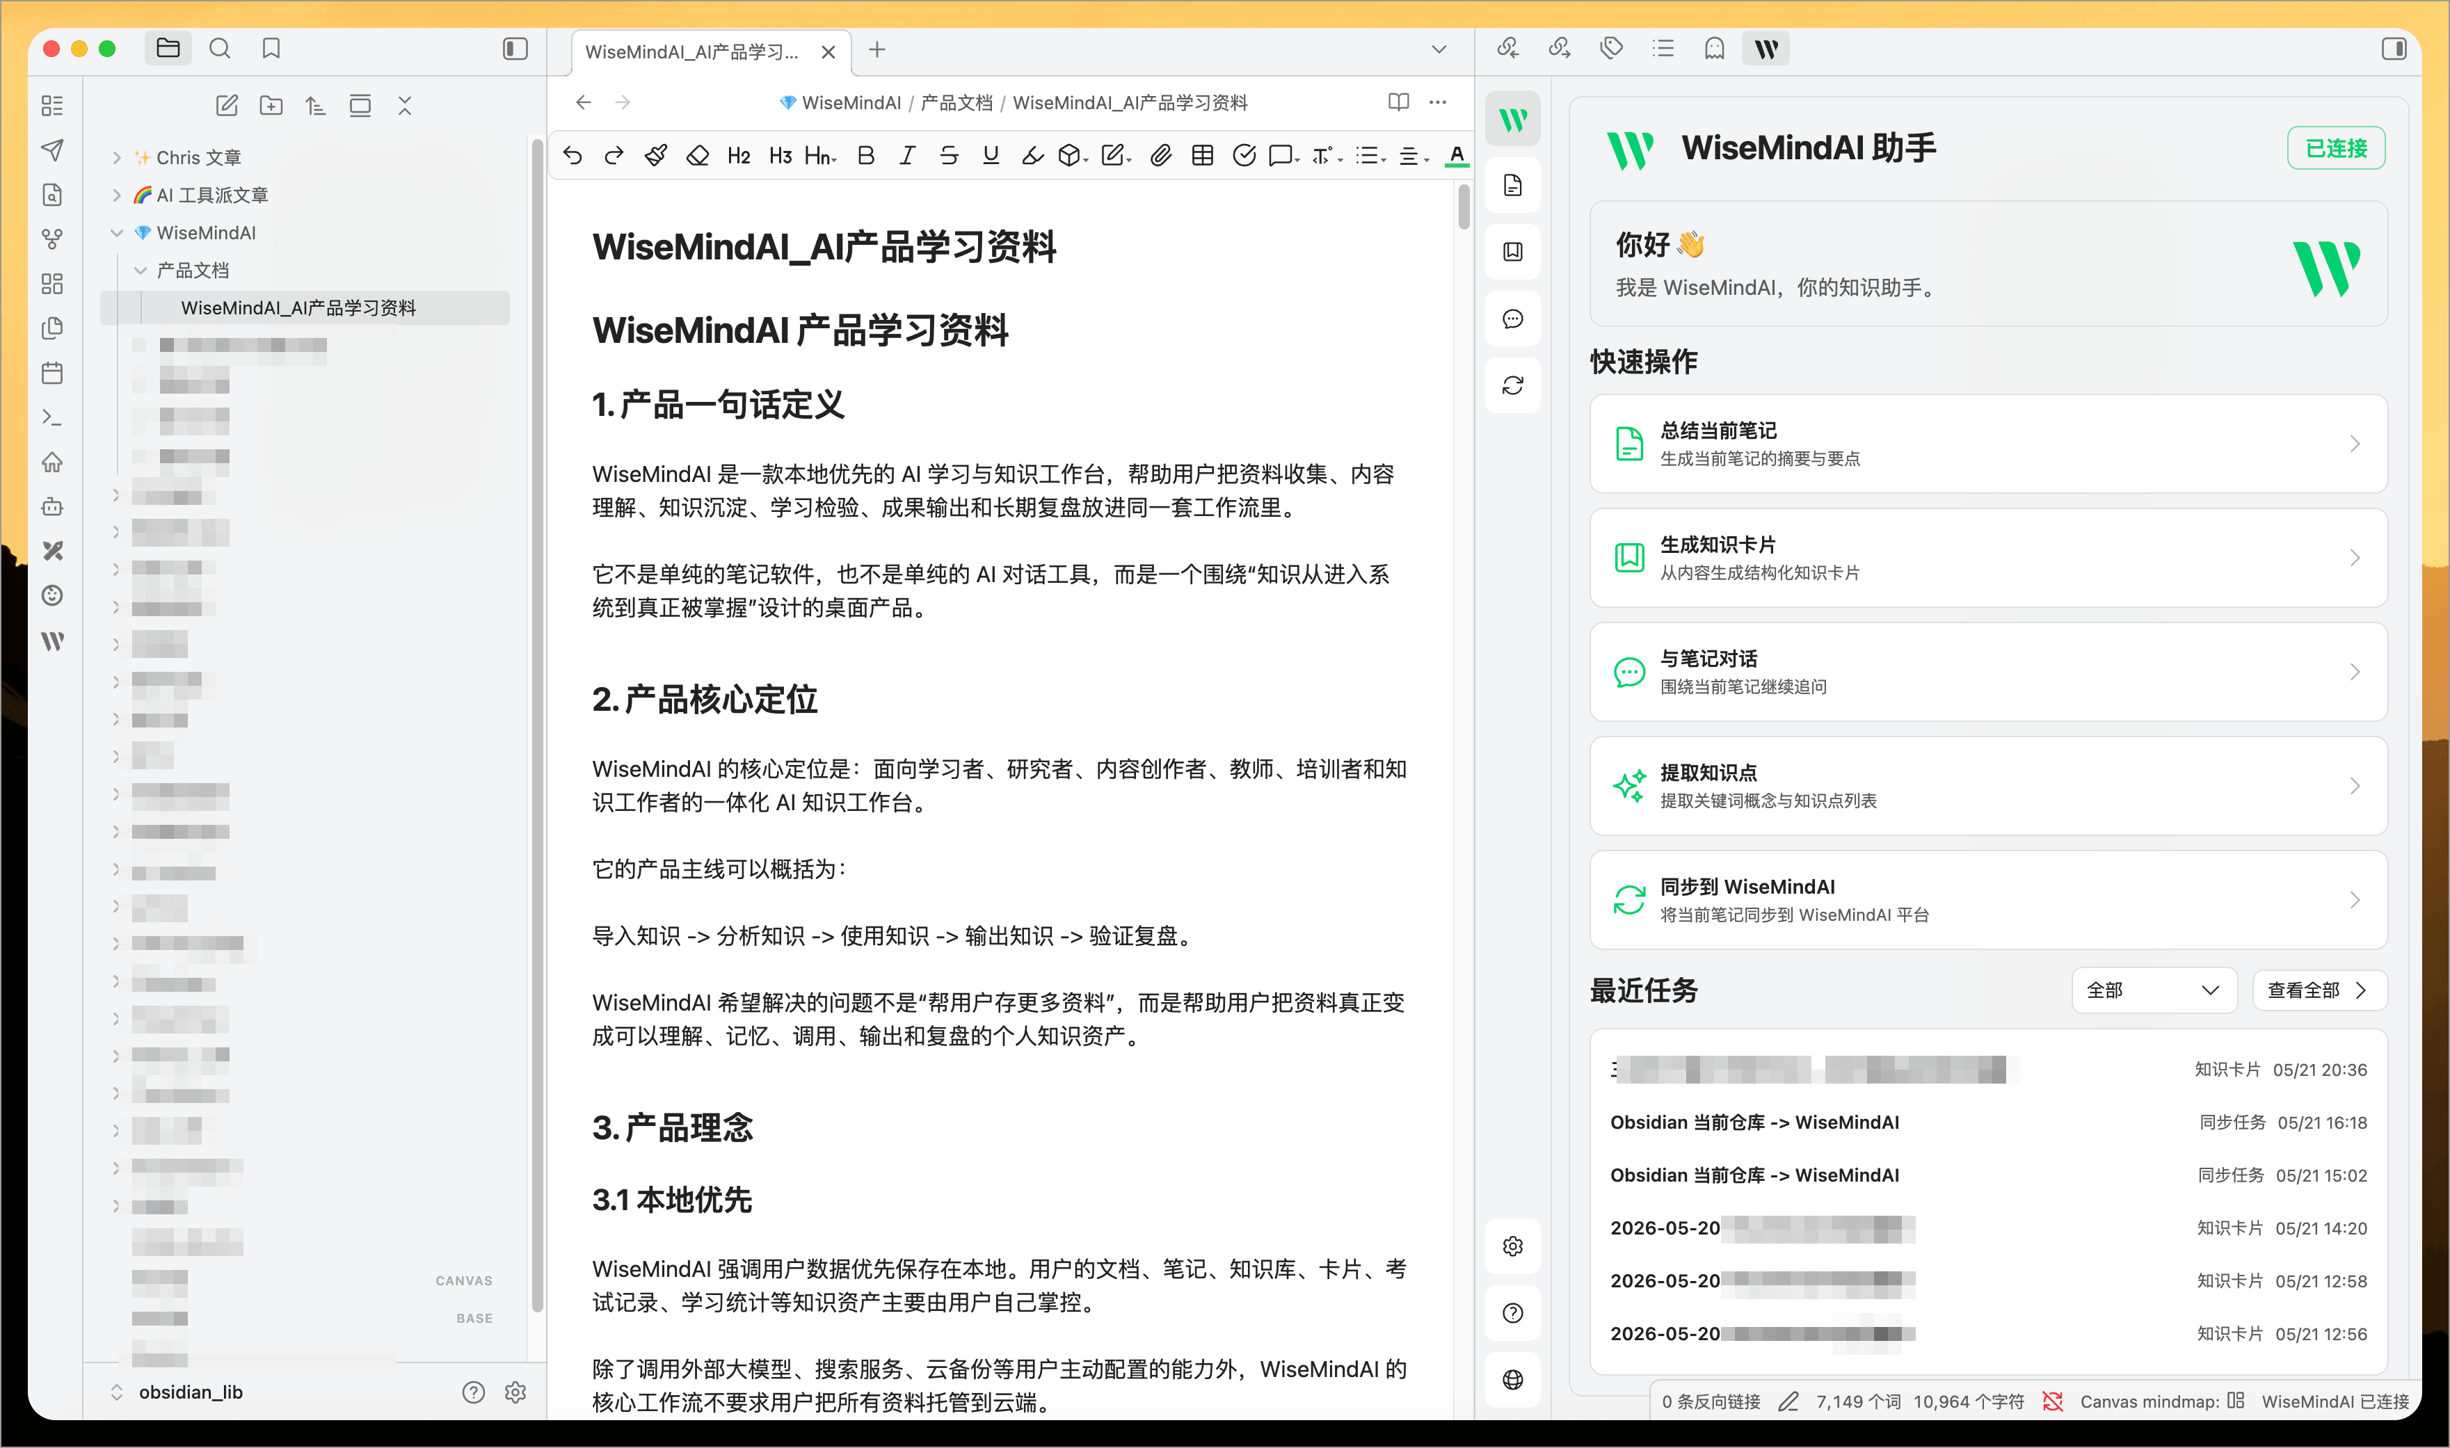Apply the highlighter tool

pyautogui.click(x=1032, y=155)
